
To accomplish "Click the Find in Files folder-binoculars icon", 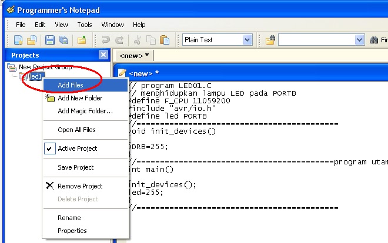I will click(x=270, y=40).
